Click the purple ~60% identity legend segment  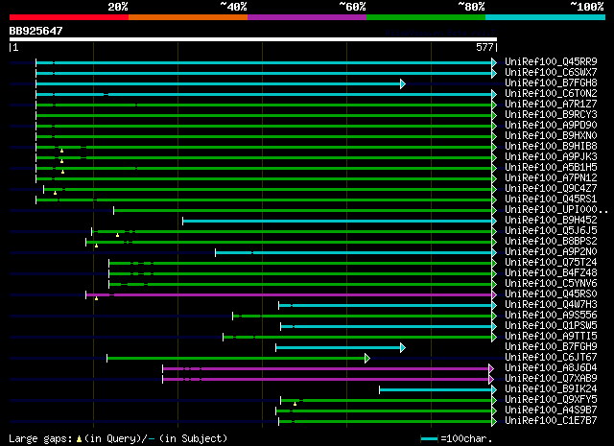(x=307, y=17)
